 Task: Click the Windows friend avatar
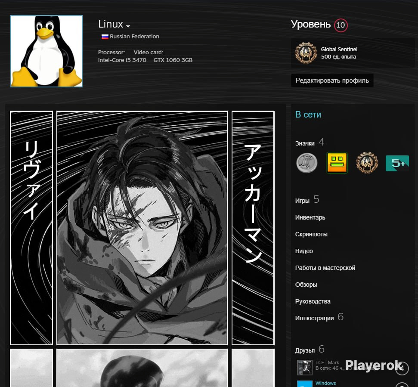[x=304, y=384]
